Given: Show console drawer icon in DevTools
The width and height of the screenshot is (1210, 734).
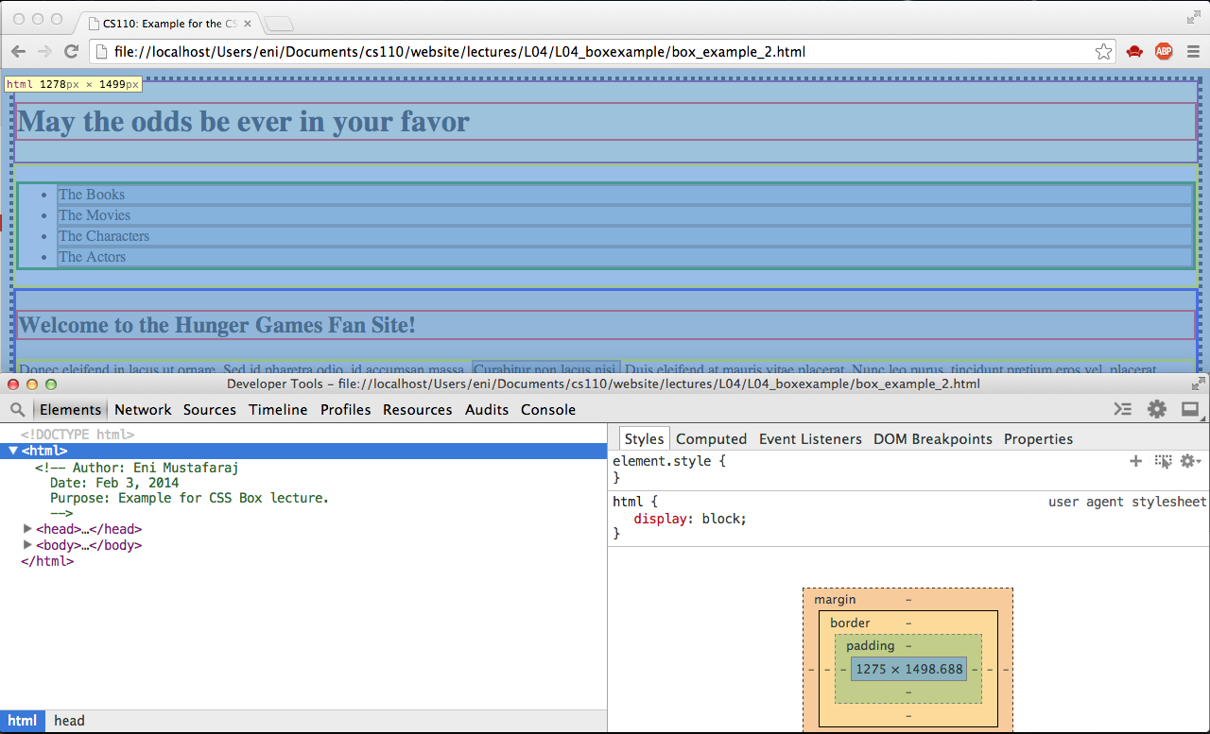Looking at the screenshot, I should click(x=1122, y=409).
